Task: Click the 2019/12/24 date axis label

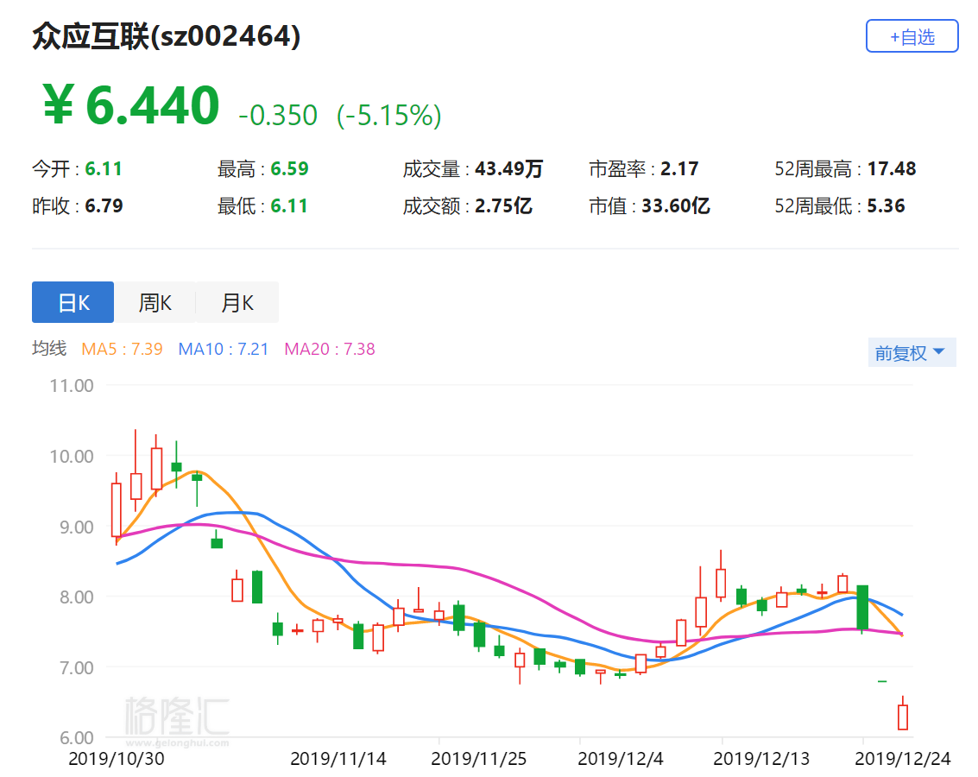Action: pos(902,758)
